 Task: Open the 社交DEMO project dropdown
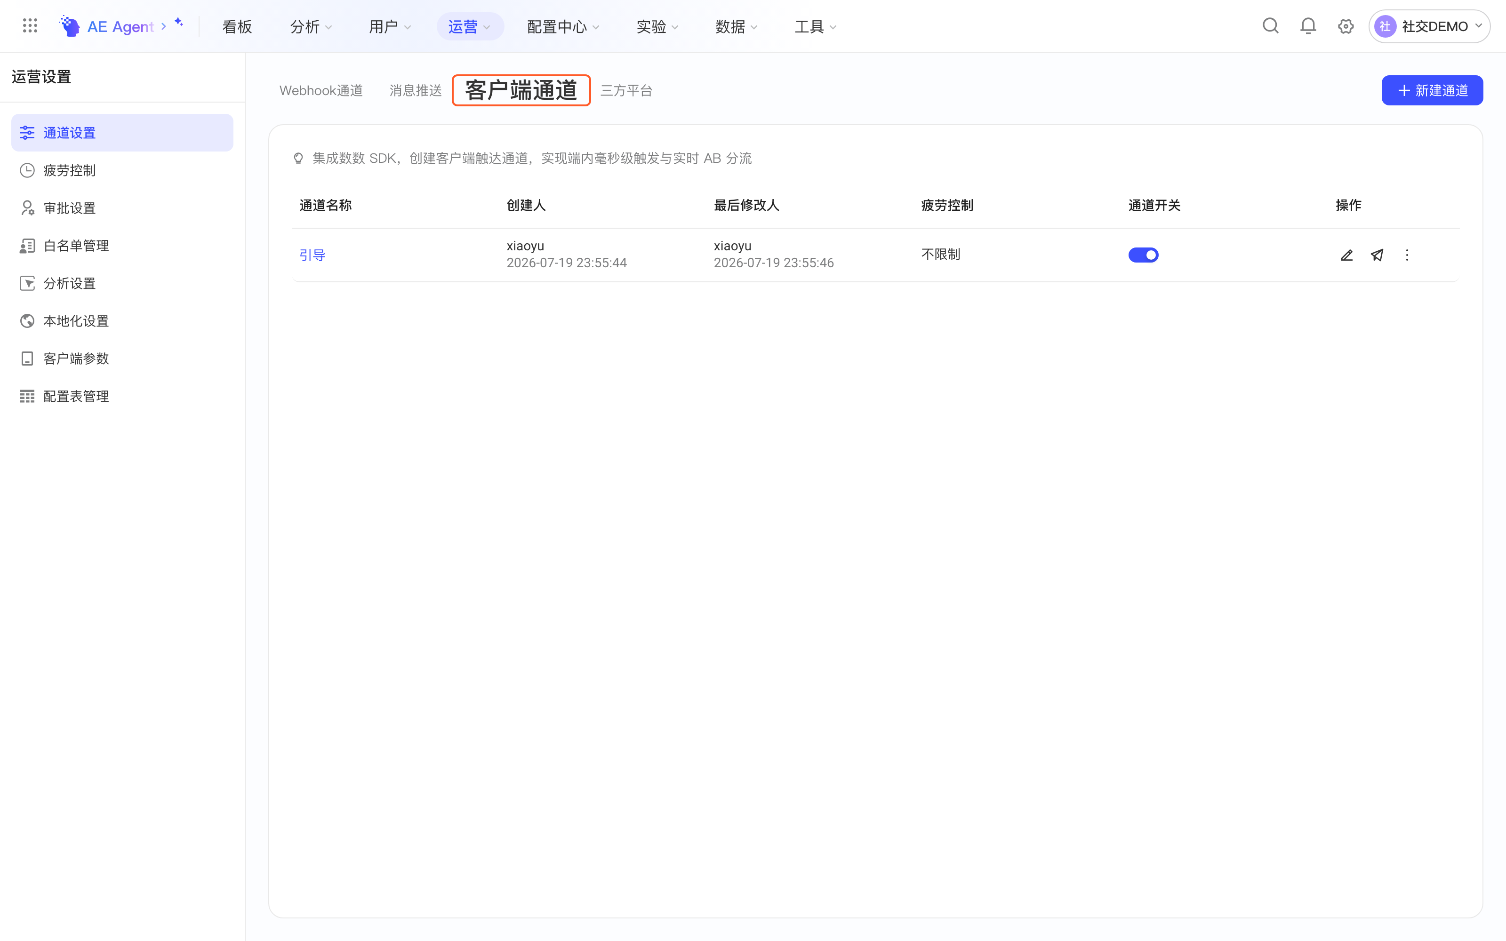1429,26
